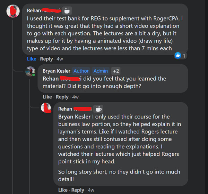Open Bryan Kesler's profile from his comment name
Screen dimensions: 208x194
[x=57, y=71]
